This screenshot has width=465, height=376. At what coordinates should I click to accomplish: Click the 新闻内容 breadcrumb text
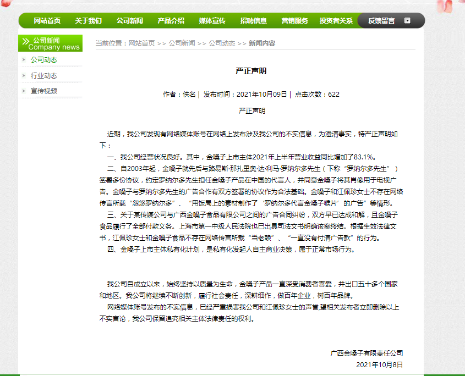click(x=262, y=43)
